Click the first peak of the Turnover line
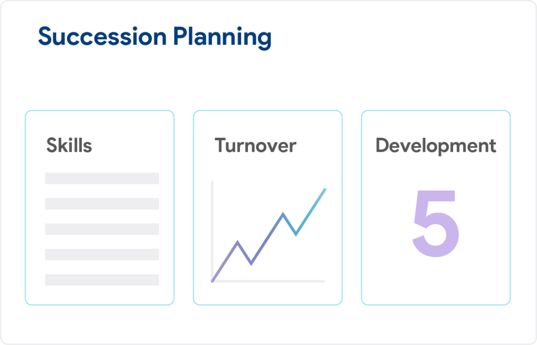This screenshot has width=537, height=345. (238, 242)
